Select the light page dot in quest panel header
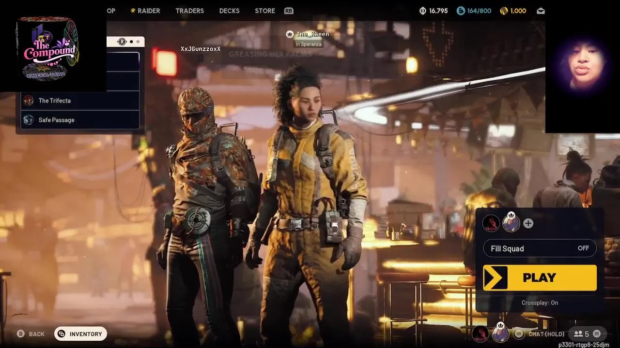 (x=138, y=42)
